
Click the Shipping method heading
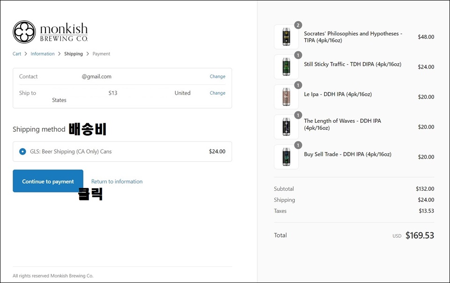39,129
